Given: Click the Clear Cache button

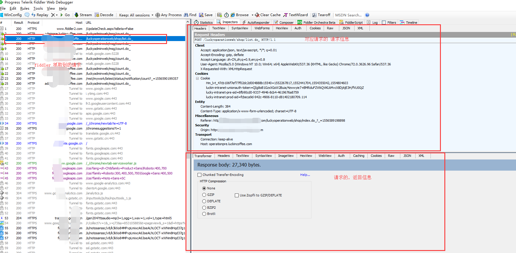Looking at the screenshot, I should pyautogui.click(x=268, y=15).
